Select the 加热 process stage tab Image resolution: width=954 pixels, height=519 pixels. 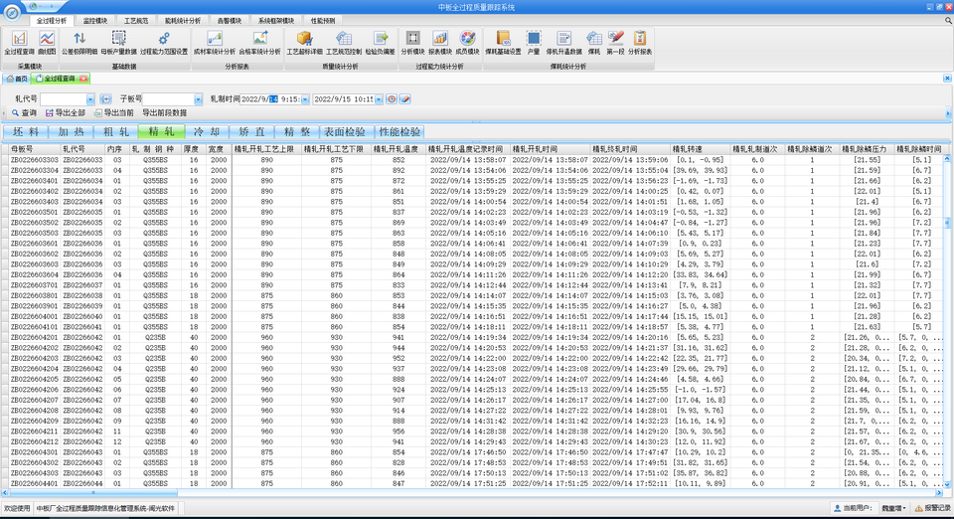point(72,131)
